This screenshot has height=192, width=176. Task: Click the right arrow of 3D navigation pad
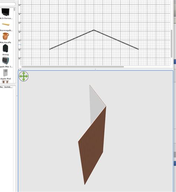(x=27, y=76)
